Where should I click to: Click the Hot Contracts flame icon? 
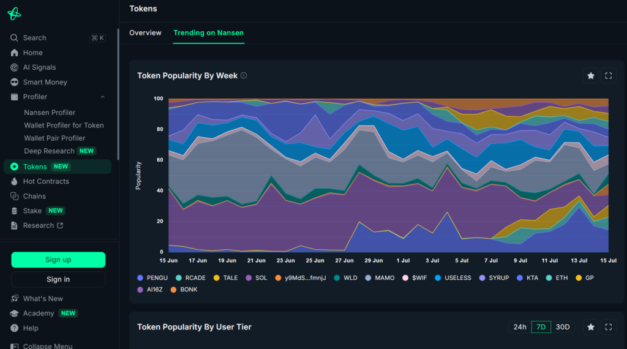[x=15, y=181]
